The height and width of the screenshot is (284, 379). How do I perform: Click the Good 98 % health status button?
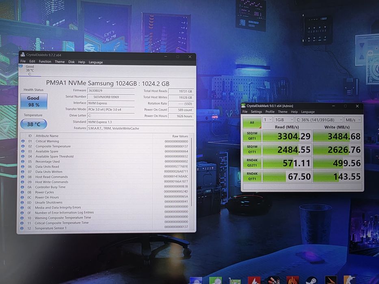tap(34, 101)
